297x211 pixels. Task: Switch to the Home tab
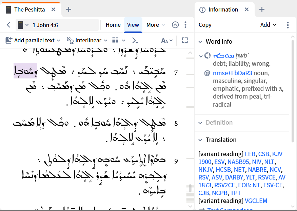pyautogui.click(x=113, y=25)
